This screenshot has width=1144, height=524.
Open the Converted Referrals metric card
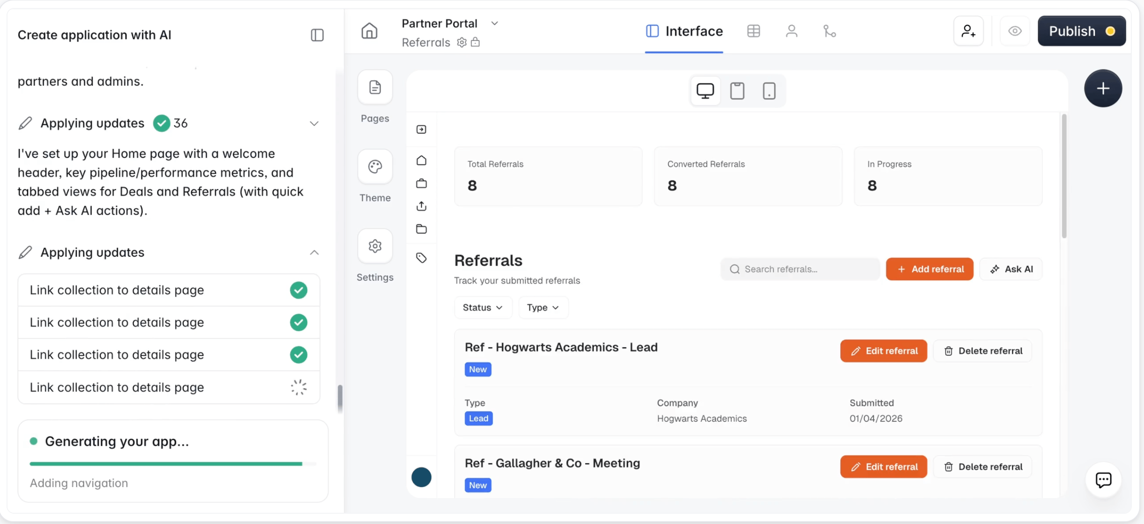(x=748, y=176)
